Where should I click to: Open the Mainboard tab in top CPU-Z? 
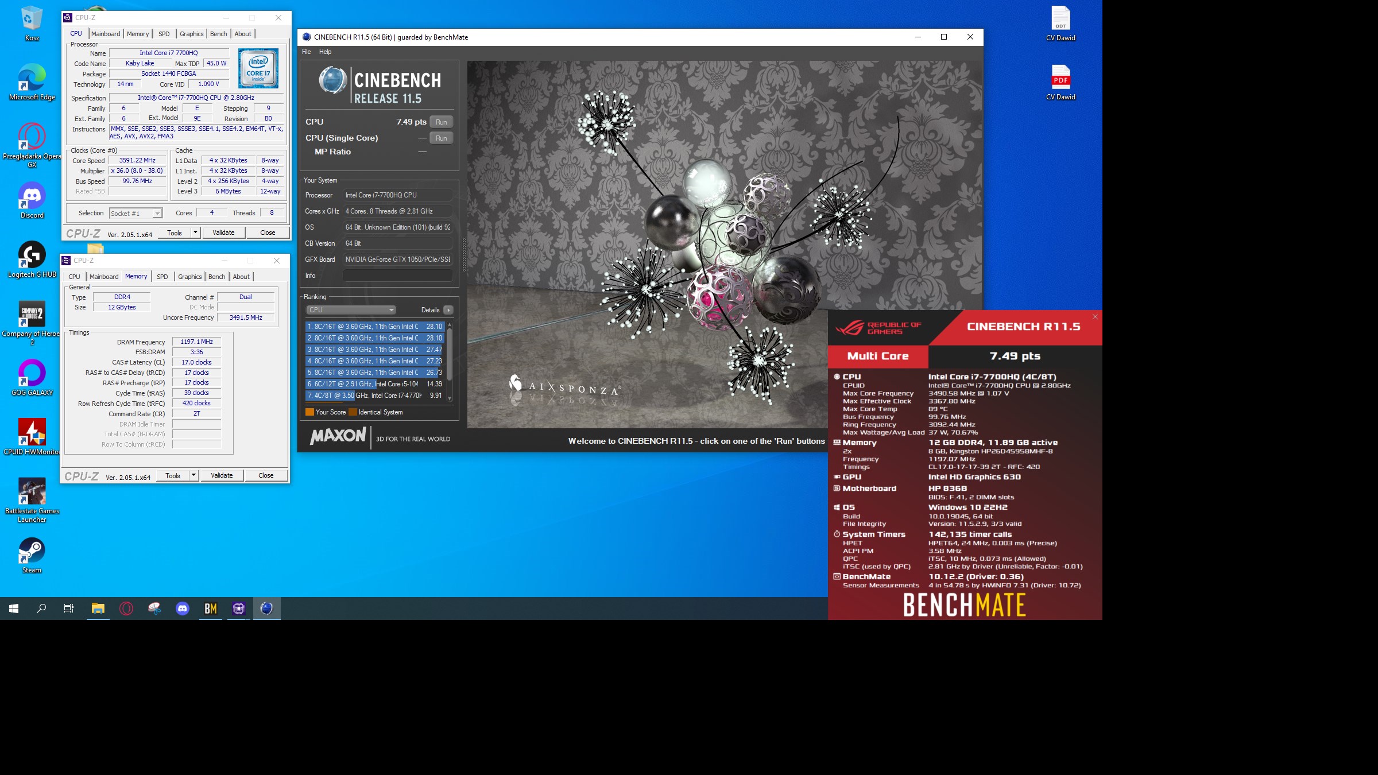(x=106, y=34)
